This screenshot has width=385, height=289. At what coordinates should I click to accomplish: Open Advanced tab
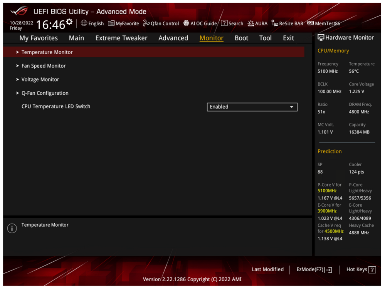(x=173, y=38)
